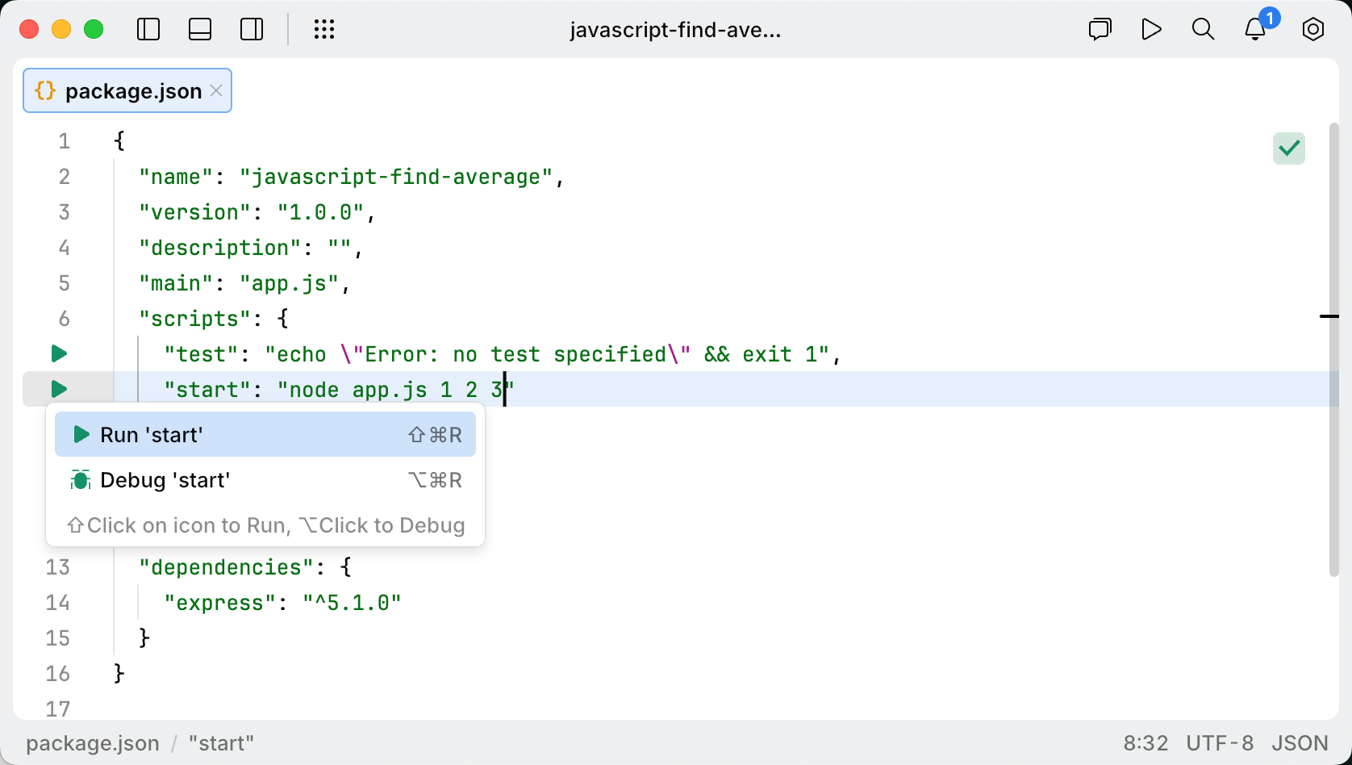The height and width of the screenshot is (765, 1352).
Task: Toggle the right panel visibility
Action: coord(251,29)
